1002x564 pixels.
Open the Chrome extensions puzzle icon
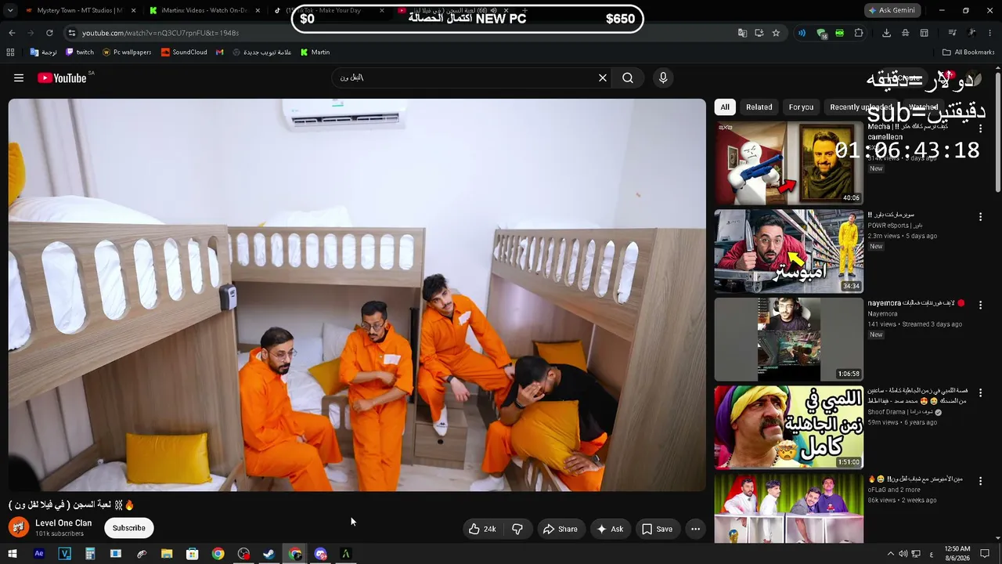pyautogui.click(x=859, y=33)
